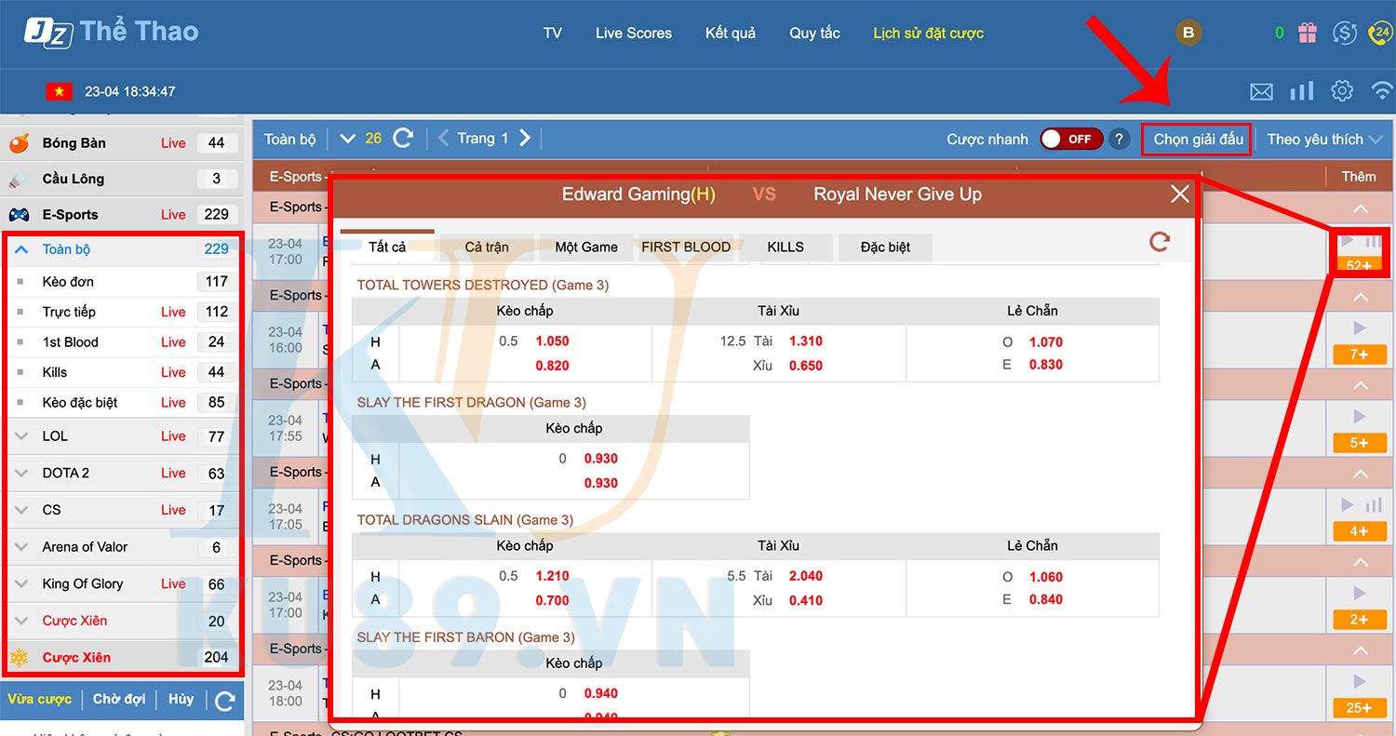Toggle the Cược nhanh switch on
The height and width of the screenshot is (736, 1396).
tap(1071, 140)
